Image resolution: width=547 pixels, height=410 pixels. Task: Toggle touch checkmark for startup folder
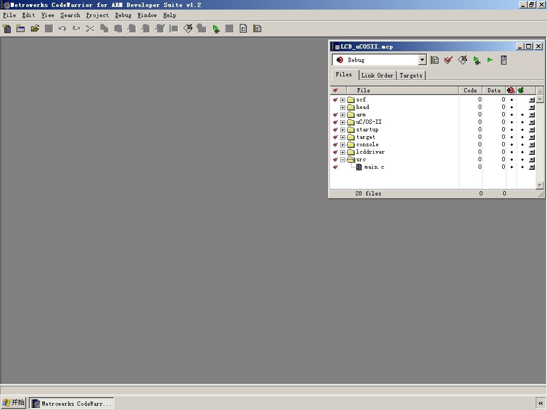[x=335, y=130]
